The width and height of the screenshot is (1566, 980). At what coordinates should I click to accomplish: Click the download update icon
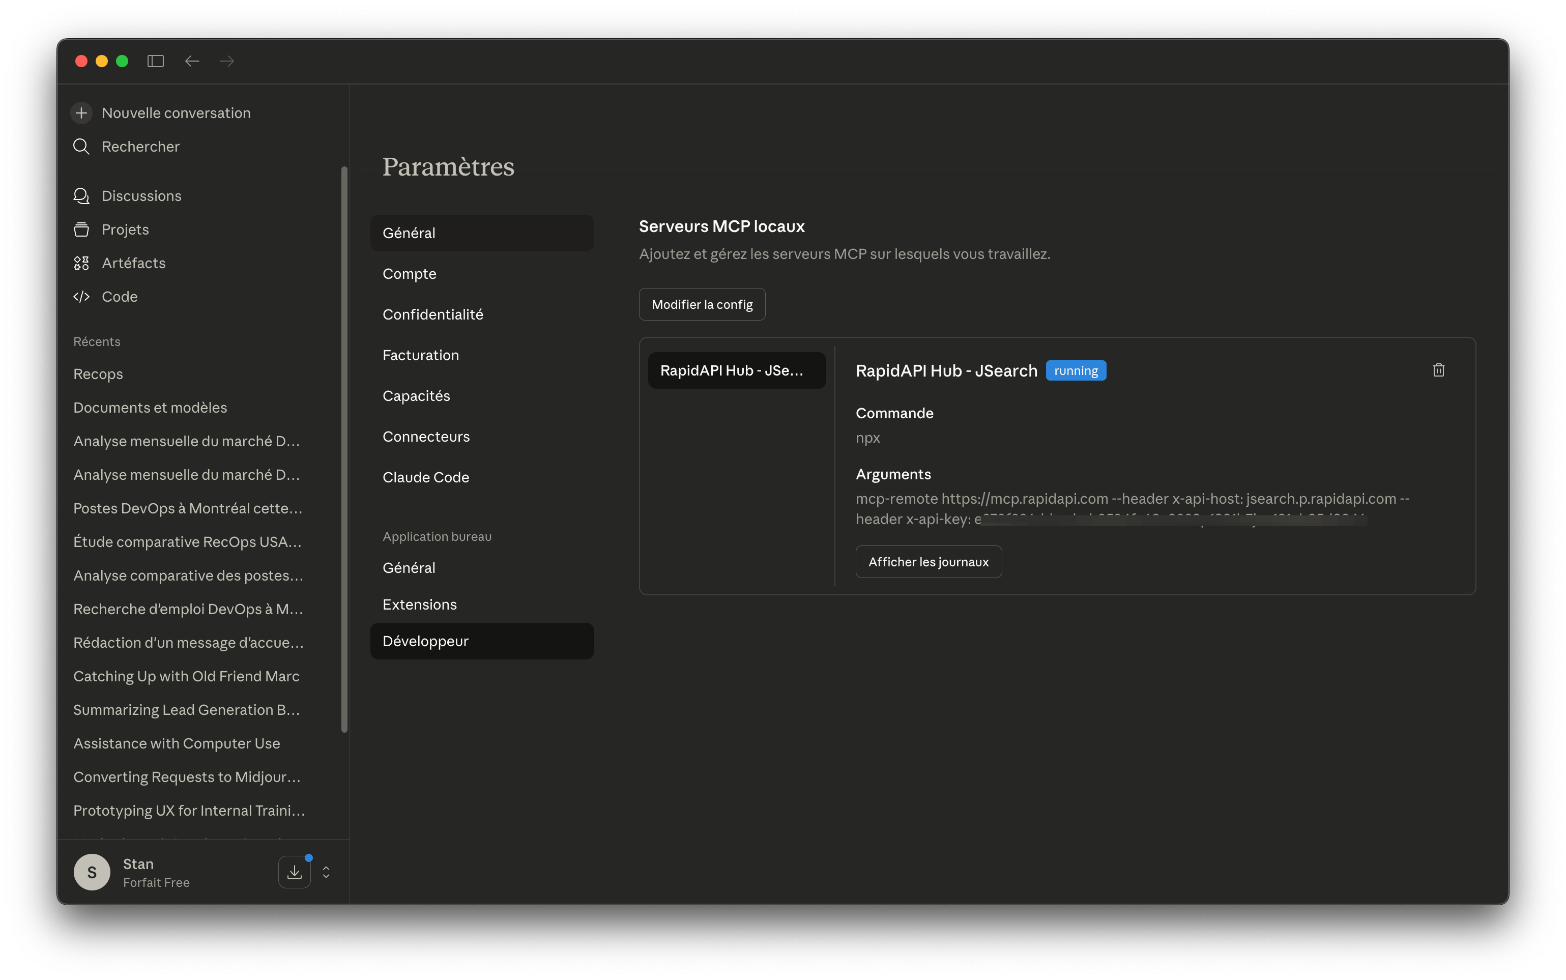point(294,872)
